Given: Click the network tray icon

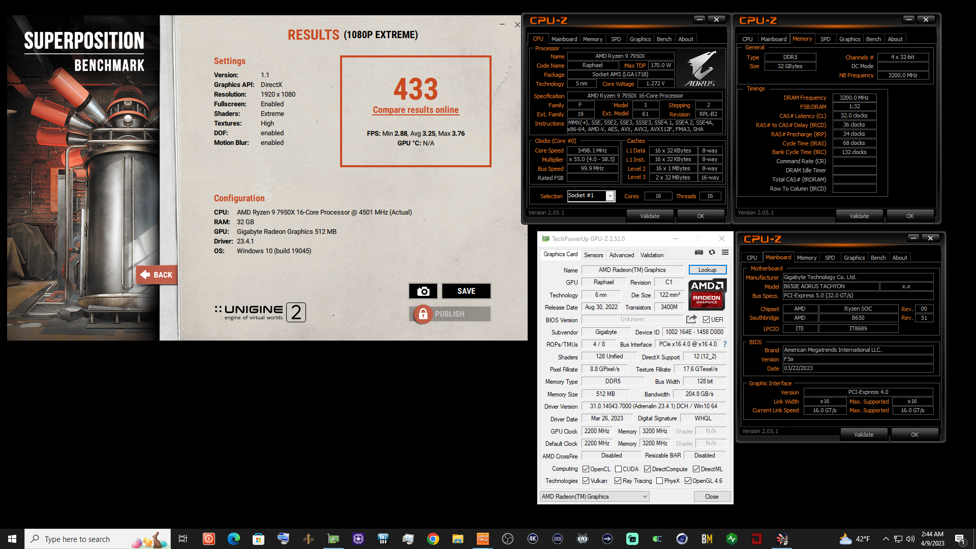Looking at the screenshot, I should point(898,539).
